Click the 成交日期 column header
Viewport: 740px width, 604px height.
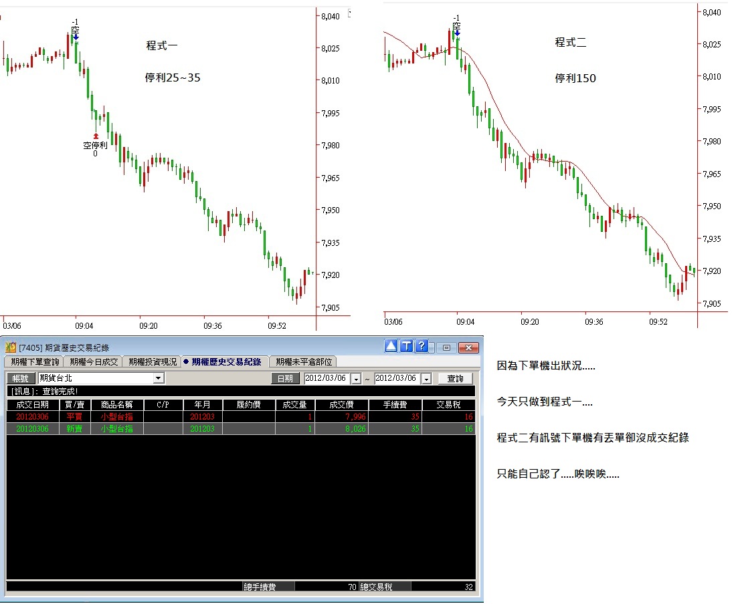click(x=33, y=405)
